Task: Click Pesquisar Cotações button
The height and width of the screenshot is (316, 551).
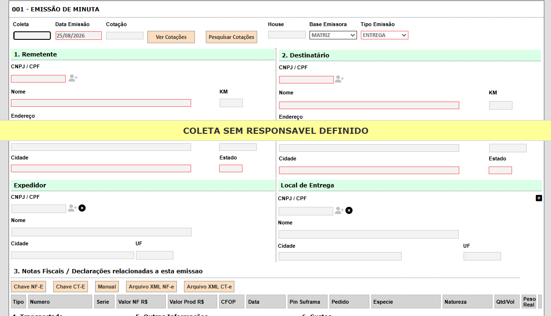Action: coord(231,37)
